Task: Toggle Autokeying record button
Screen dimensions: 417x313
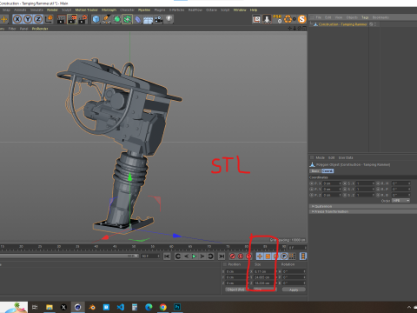Action: point(241,256)
